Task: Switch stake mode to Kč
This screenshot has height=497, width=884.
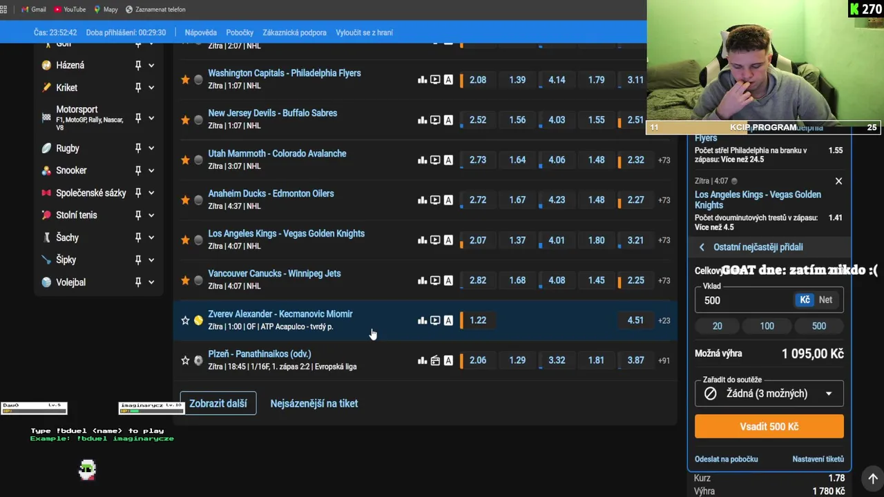Action: tap(805, 300)
